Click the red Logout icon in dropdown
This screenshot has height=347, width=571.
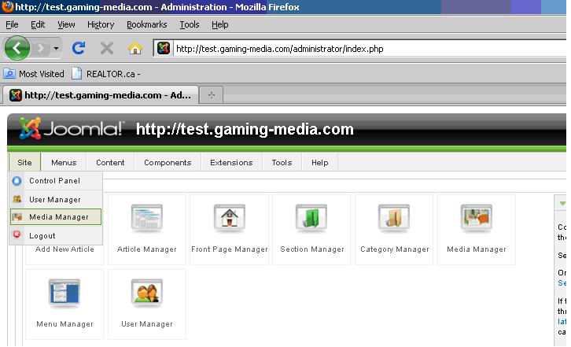coord(17,234)
